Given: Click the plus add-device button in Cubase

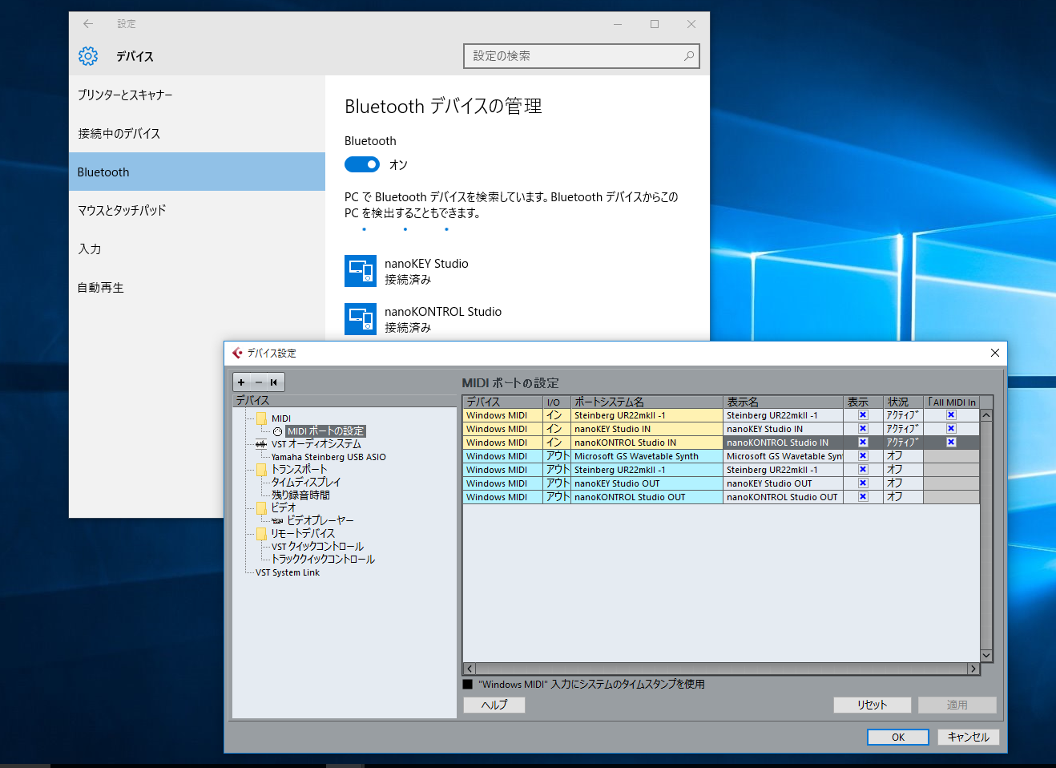Looking at the screenshot, I should pos(241,382).
